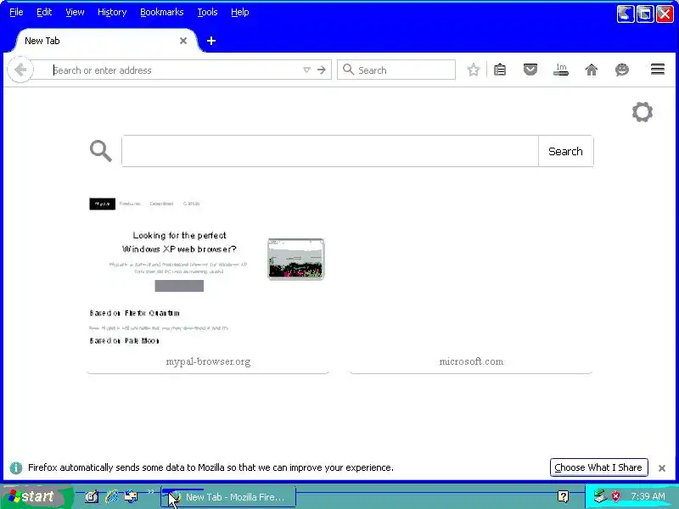The height and width of the screenshot is (509, 679).
Task: Open the History menu
Action: tap(112, 12)
